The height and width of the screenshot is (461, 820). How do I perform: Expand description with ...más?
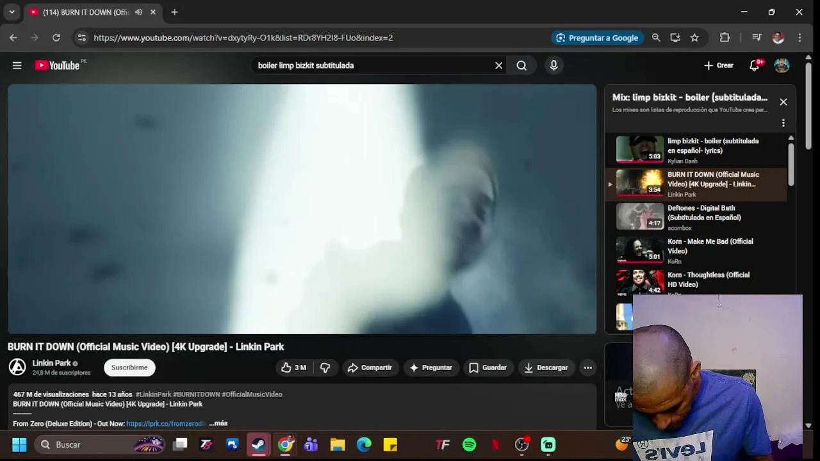(218, 423)
